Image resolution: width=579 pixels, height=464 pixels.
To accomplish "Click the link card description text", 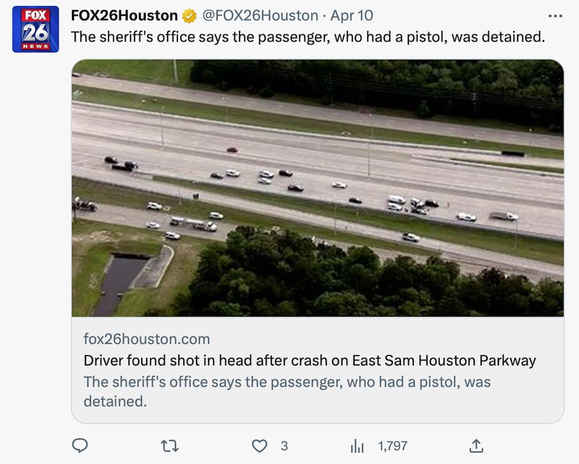I will (287, 391).
